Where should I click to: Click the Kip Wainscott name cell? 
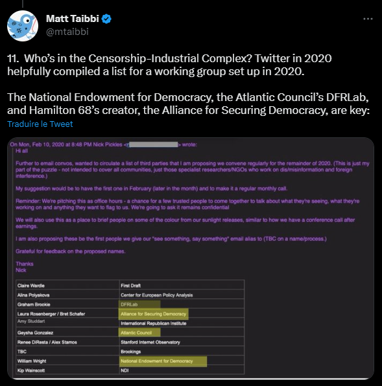(x=67, y=370)
